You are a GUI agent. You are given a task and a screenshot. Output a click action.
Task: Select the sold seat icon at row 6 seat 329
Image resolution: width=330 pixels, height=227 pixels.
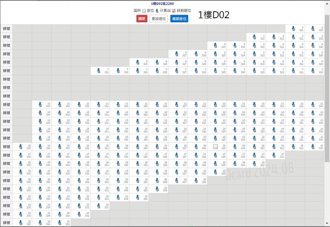[x=138, y=62]
